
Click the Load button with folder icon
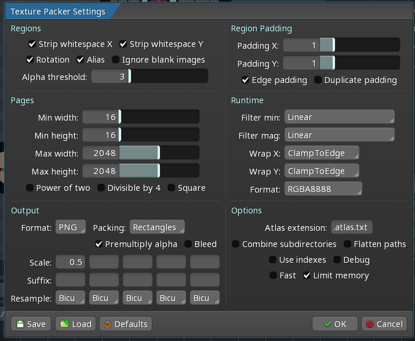tap(75, 324)
